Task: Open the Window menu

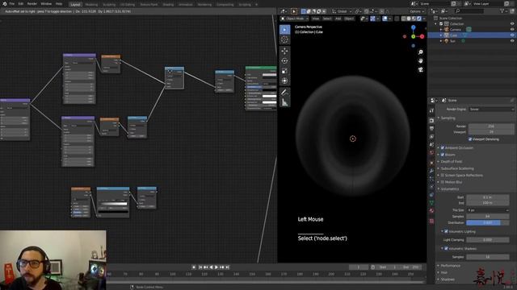Action: [46, 3]
